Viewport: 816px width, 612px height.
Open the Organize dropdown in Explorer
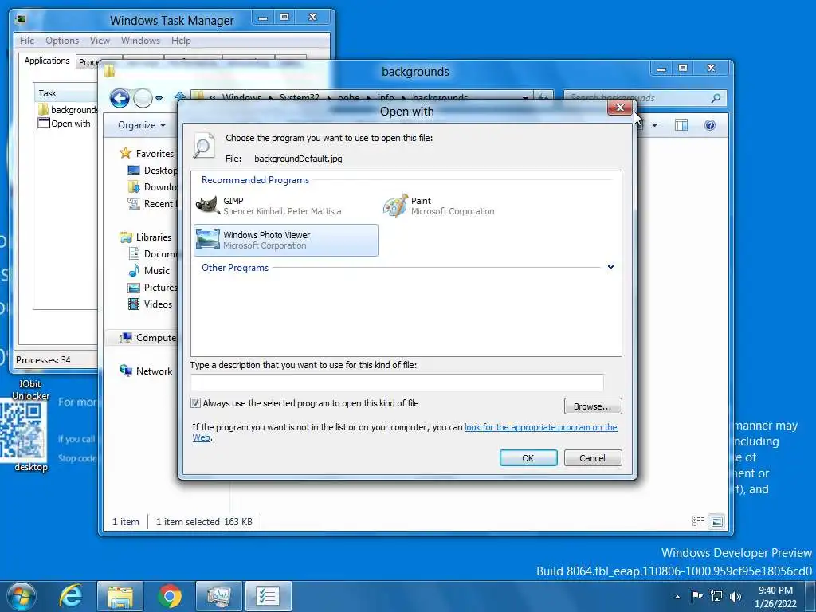(142, 125)
